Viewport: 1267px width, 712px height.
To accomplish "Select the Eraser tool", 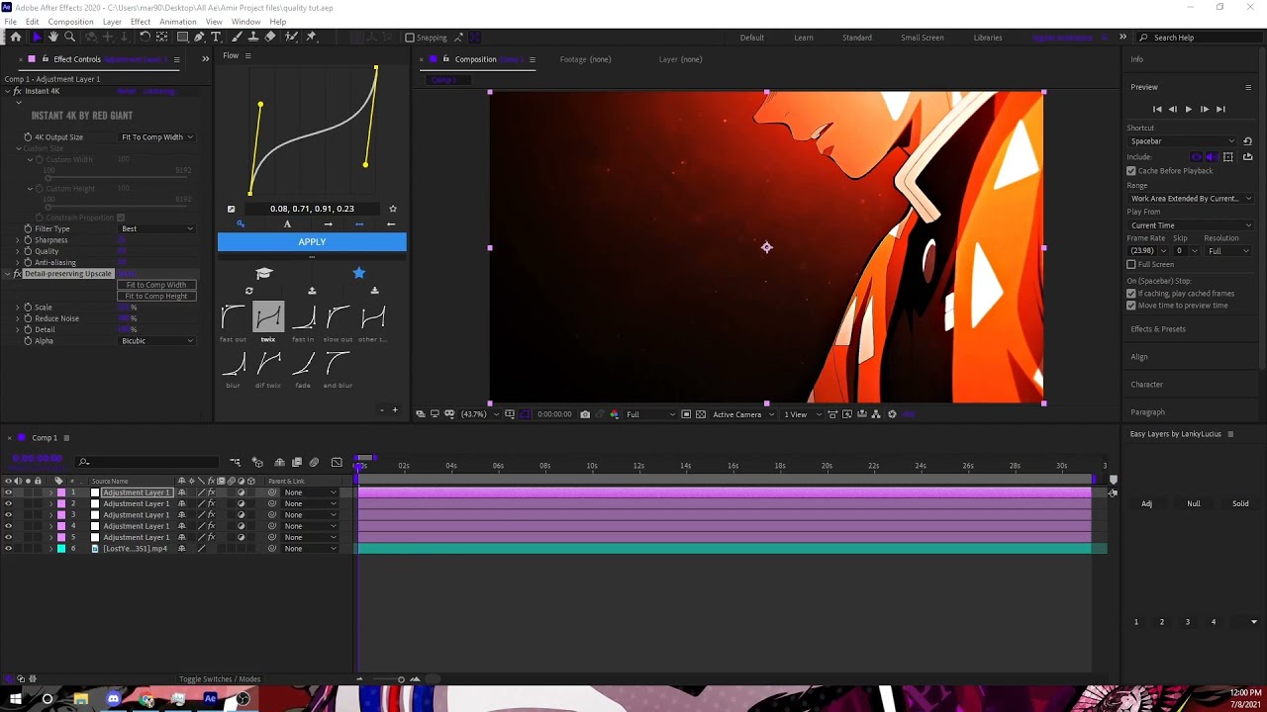I will click(x=270, y=37).
